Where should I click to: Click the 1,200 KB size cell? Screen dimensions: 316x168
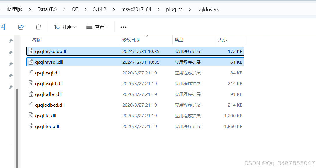click(x=233, y=116)
